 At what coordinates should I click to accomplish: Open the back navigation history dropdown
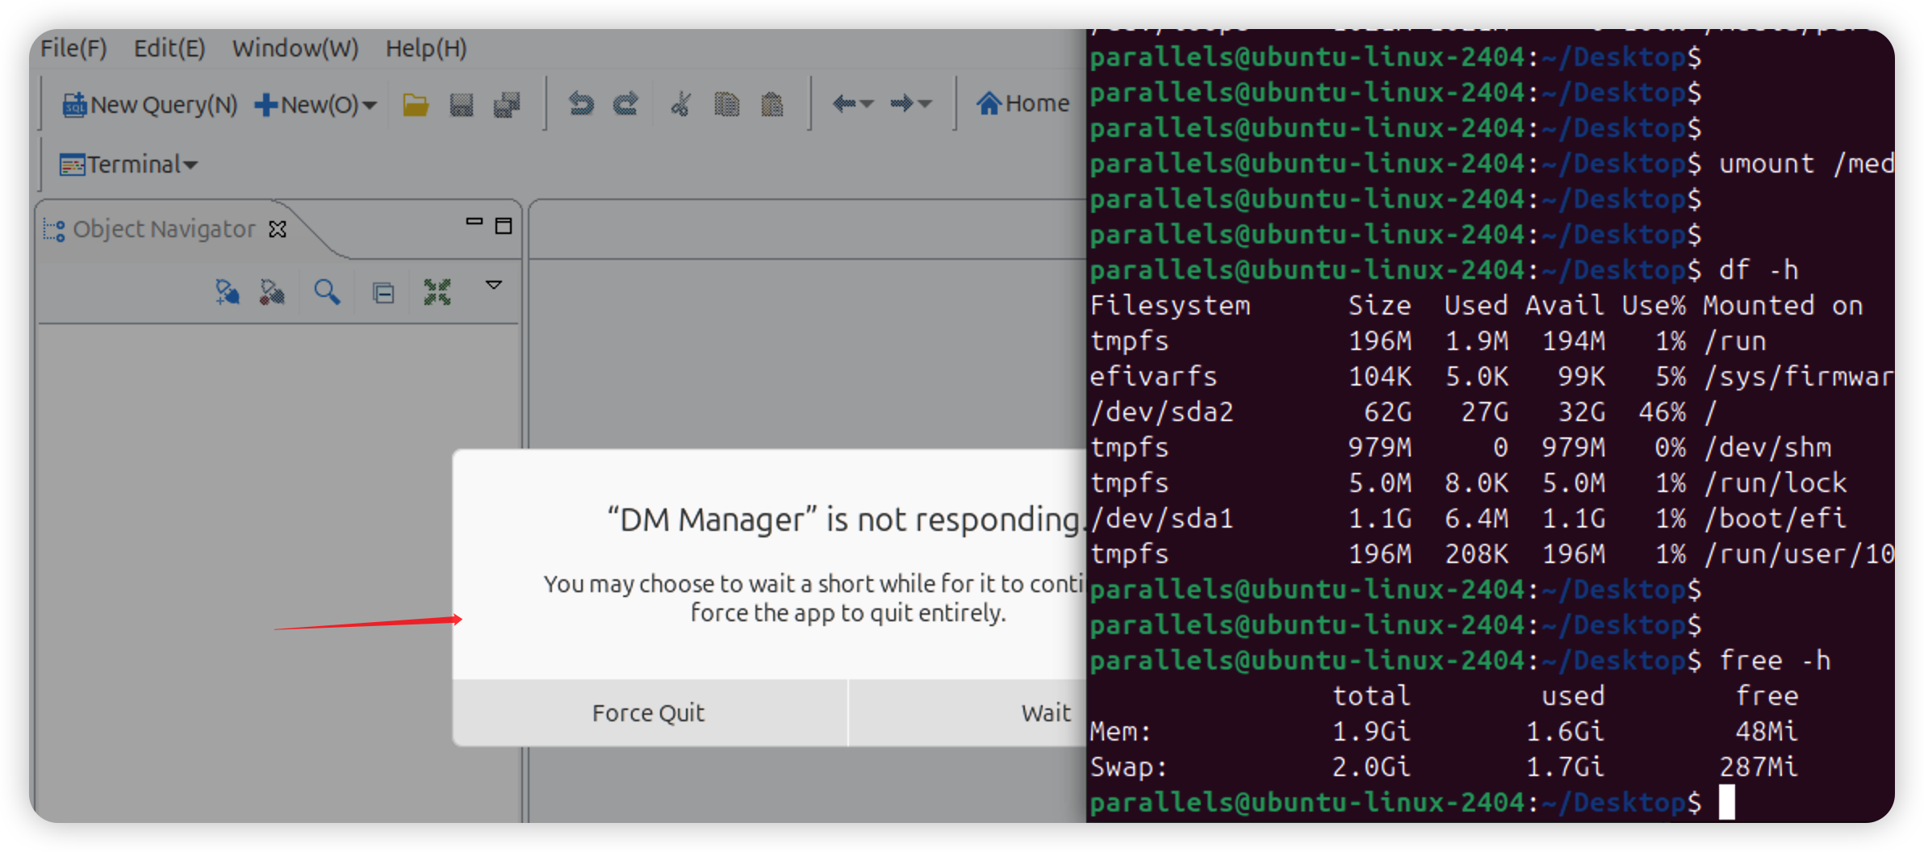coord(868,105)
